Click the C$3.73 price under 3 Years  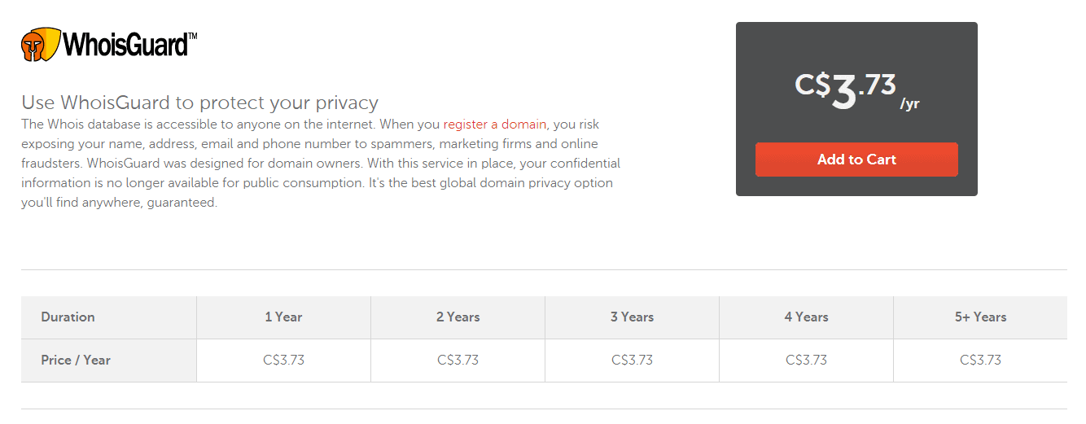(632, 360)
